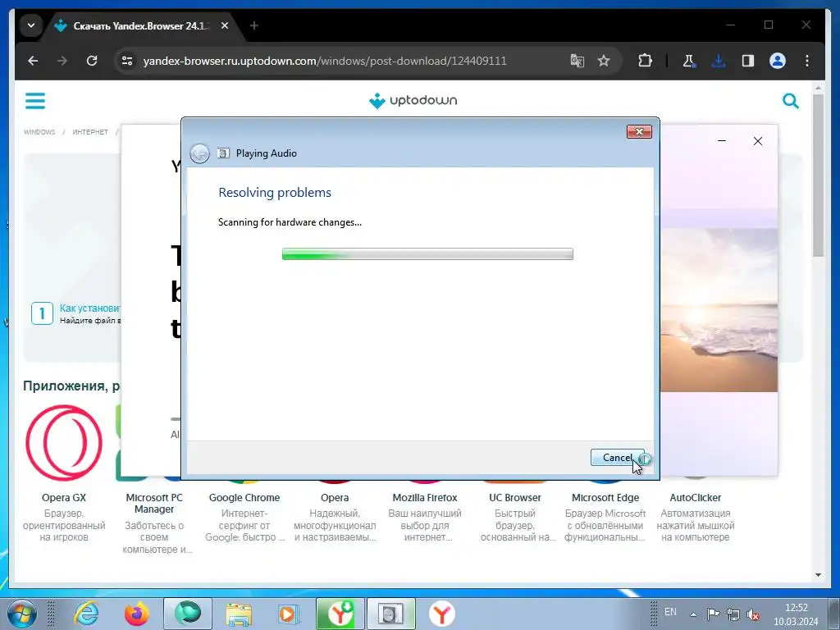Open ИНТЕРНЕТ breadcrumb link

(90, 132)
